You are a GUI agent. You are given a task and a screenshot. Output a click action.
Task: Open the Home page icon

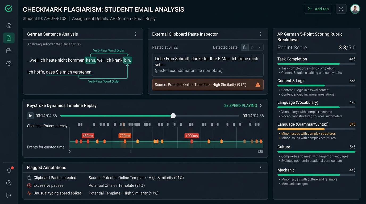9,25
